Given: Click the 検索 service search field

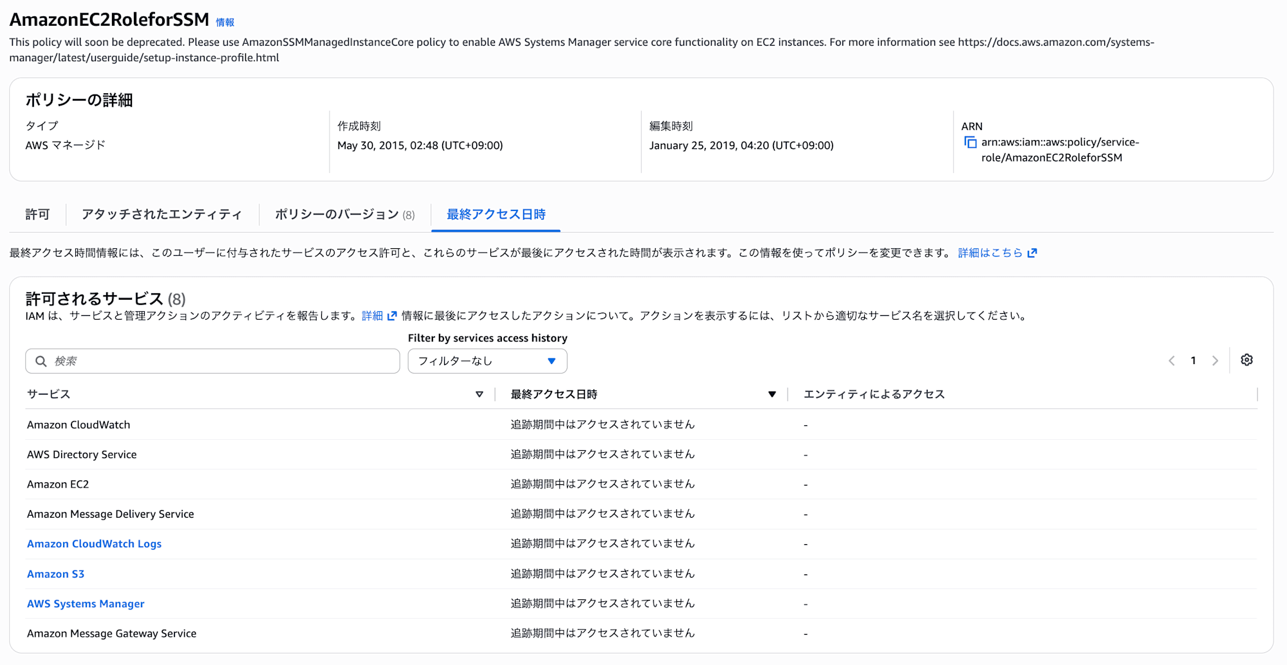Looking at the screenshot, I should (212, 361).
